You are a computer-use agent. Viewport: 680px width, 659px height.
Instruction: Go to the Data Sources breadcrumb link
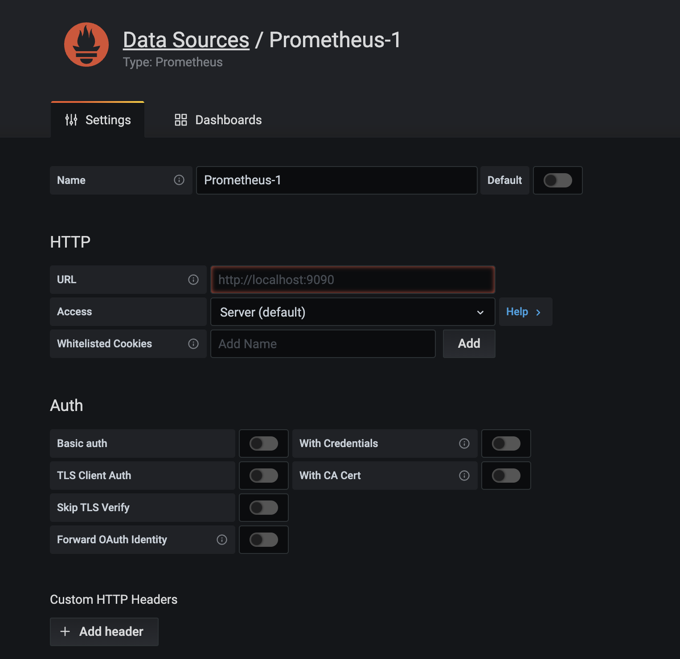point(186,40)
